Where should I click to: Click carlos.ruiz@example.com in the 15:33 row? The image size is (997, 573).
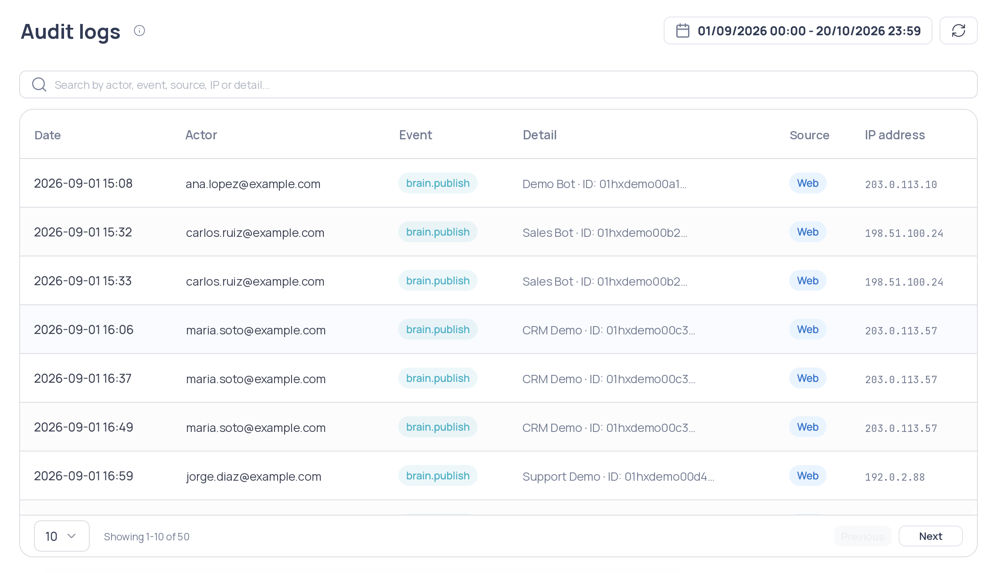tap(255, 281)
